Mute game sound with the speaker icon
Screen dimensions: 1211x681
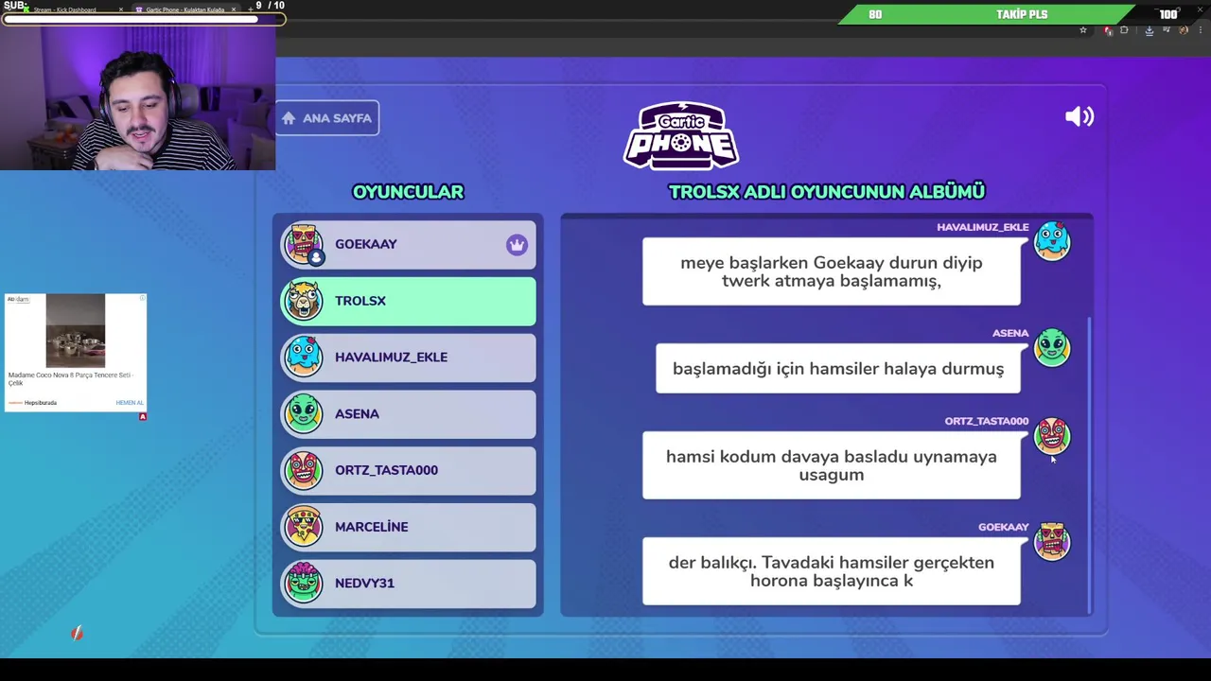1079,116
